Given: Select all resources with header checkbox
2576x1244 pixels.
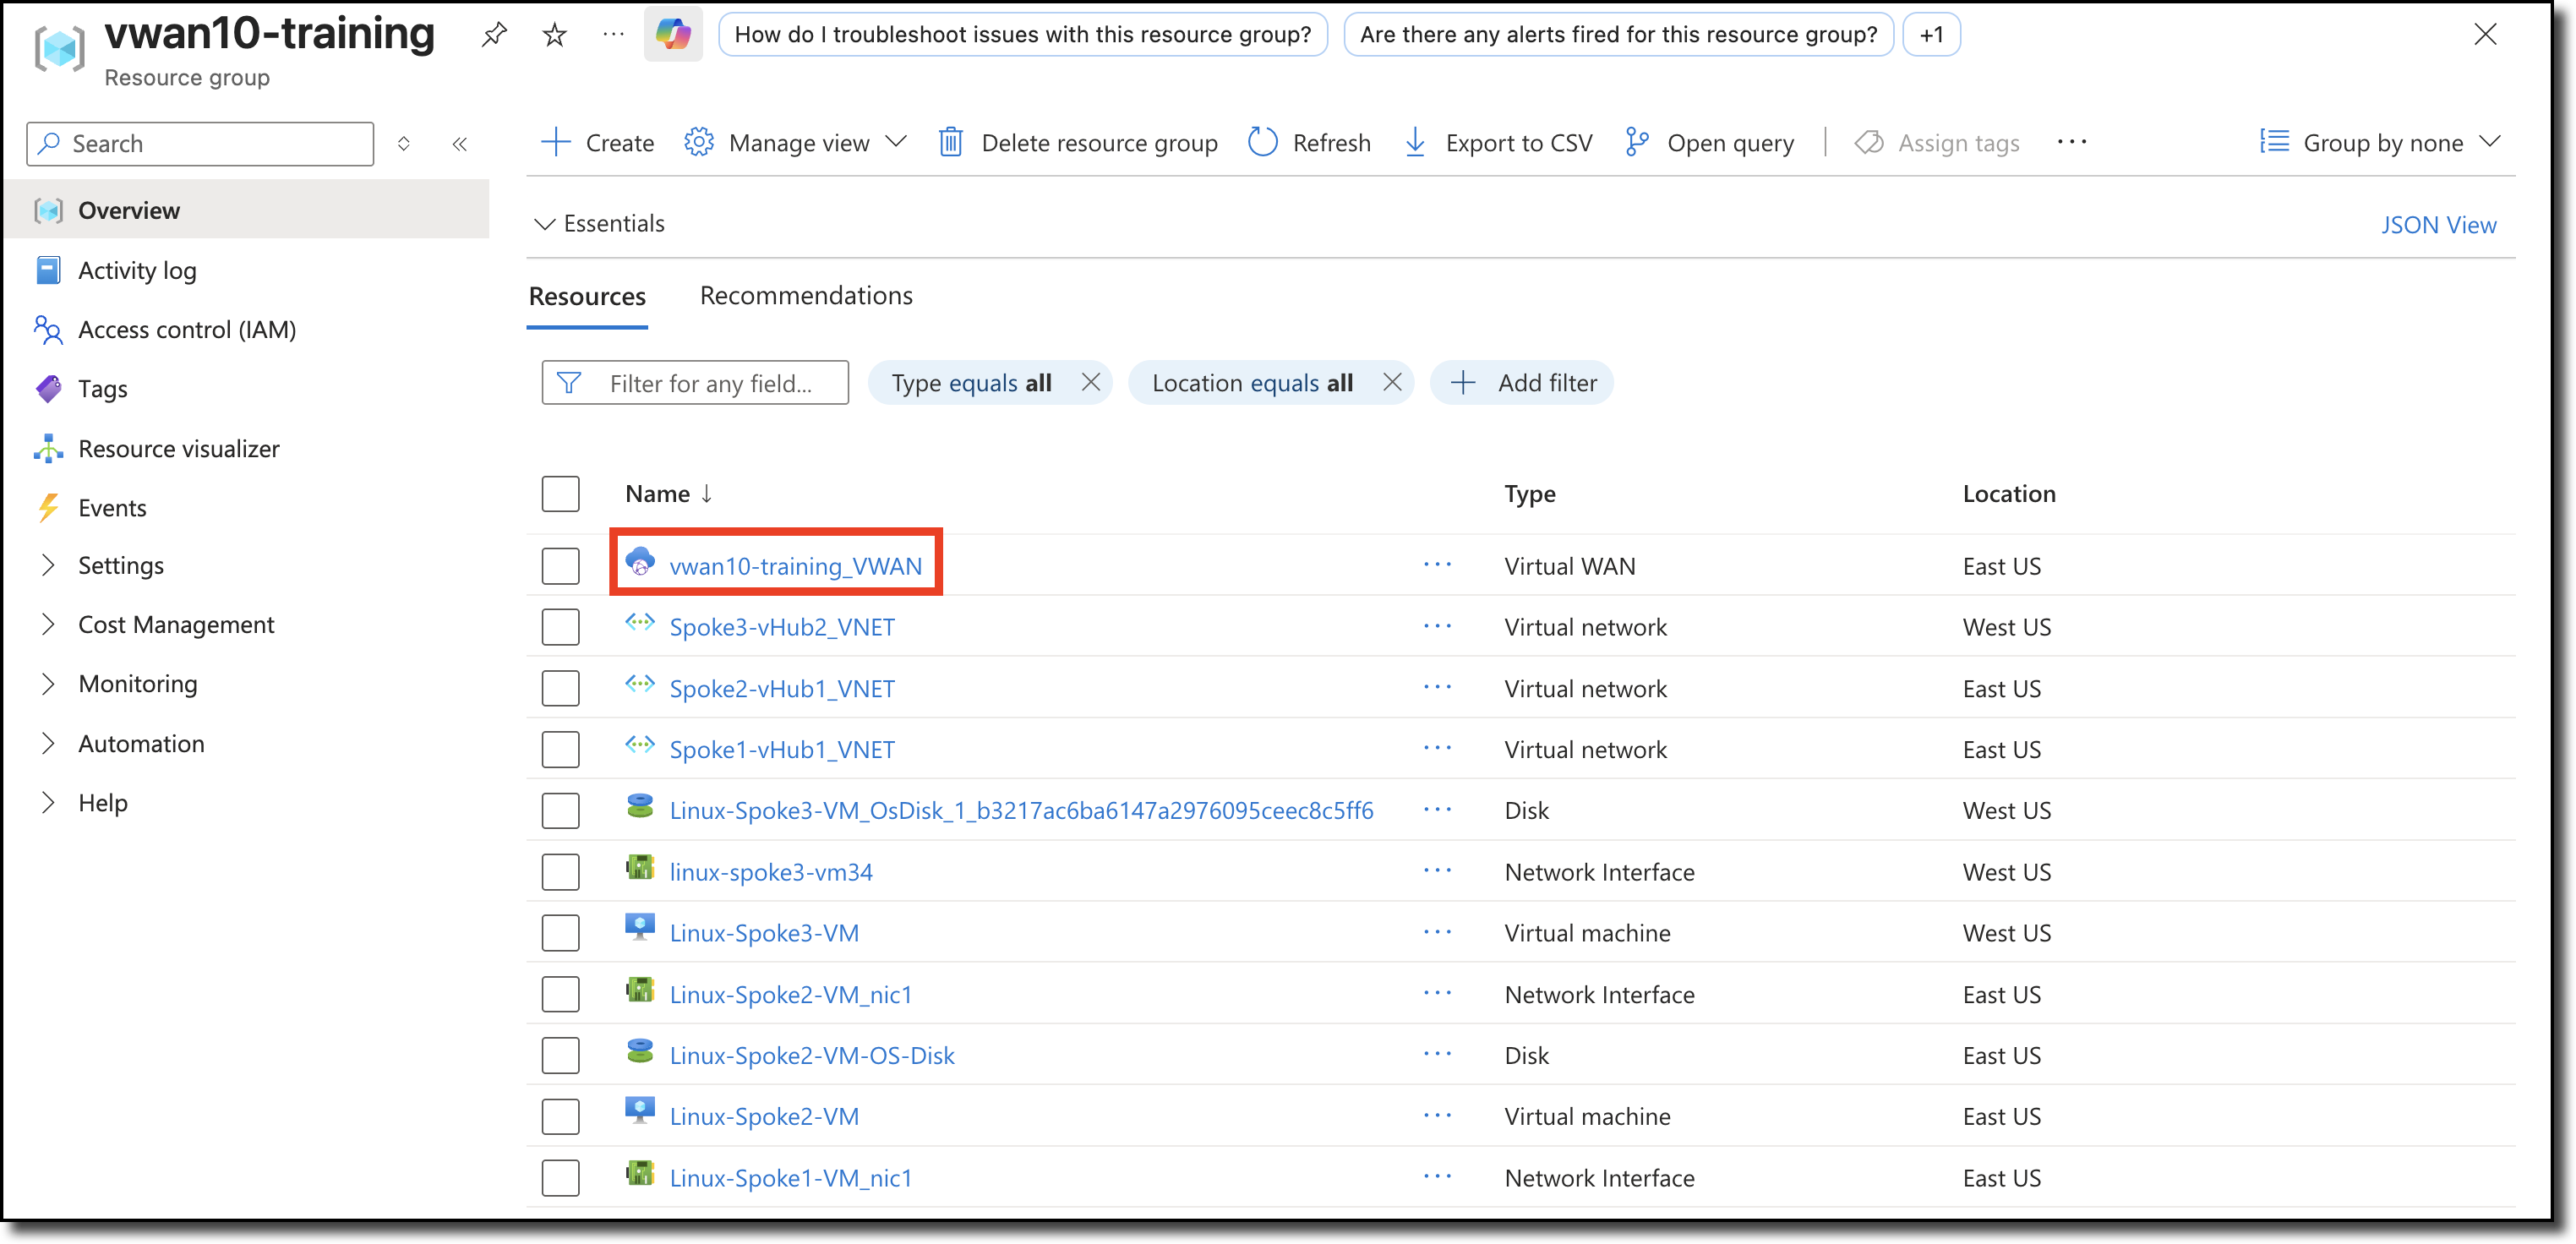Looking at the screenshot, I should pyautogui.click(x=560, y=494).
